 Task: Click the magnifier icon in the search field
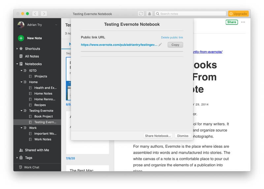(x=158, y=14)
